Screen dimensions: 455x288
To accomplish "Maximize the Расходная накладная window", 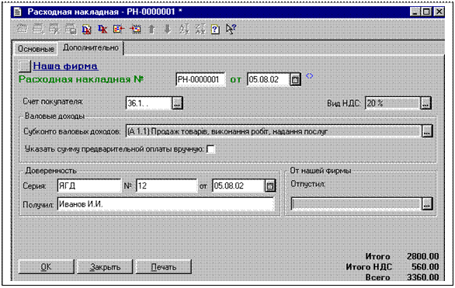I will [x=426, y=12].
